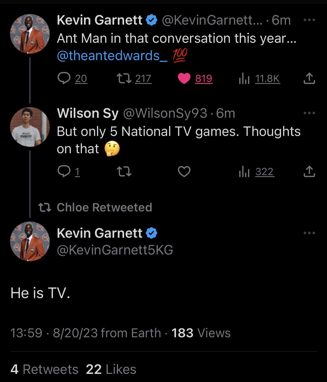Unlike the tweet with 819 likes
The image size is (327, 382).
point(184,78)
